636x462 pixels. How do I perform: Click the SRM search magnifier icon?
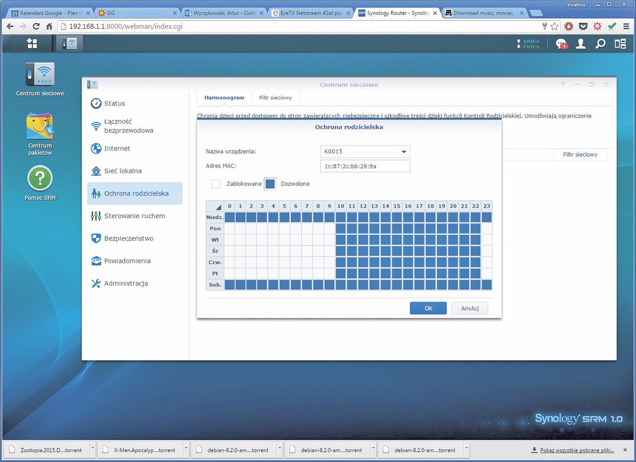click(600, 44)
